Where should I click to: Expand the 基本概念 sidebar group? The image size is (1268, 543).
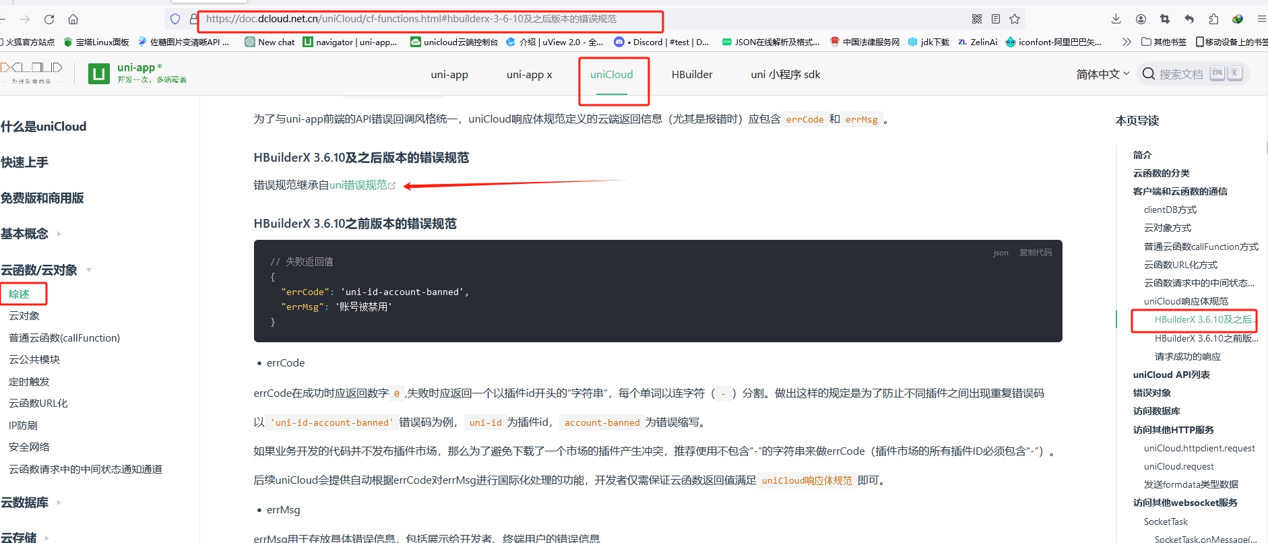click(31, 234)
